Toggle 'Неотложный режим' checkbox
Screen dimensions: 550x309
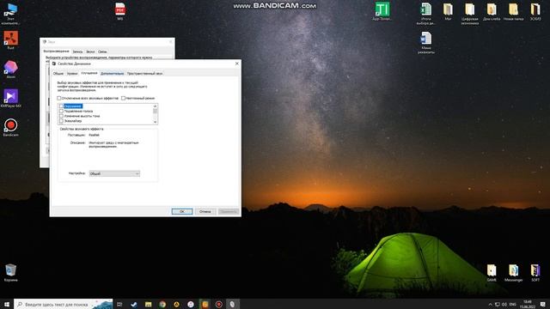[x=123, y=98]
